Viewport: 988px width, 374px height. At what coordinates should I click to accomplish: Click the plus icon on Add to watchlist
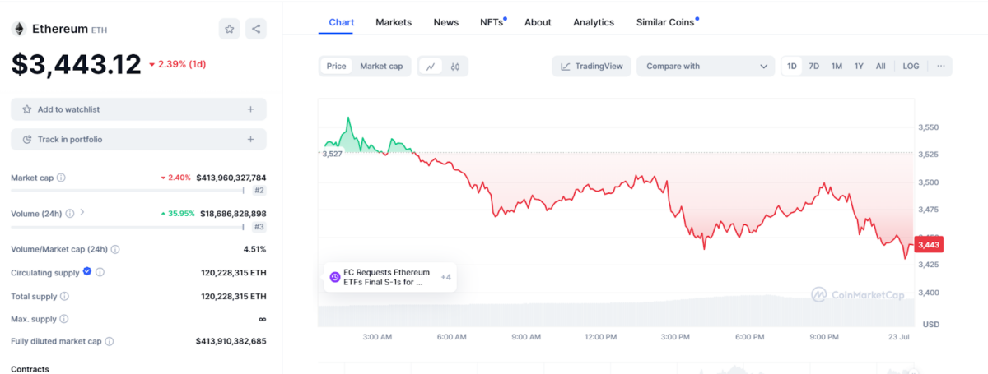coord(250,109)
